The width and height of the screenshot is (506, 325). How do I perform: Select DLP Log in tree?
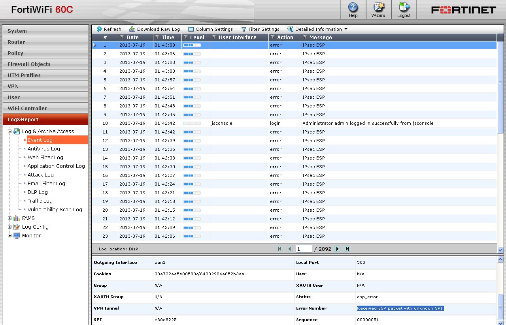point(38,192)
